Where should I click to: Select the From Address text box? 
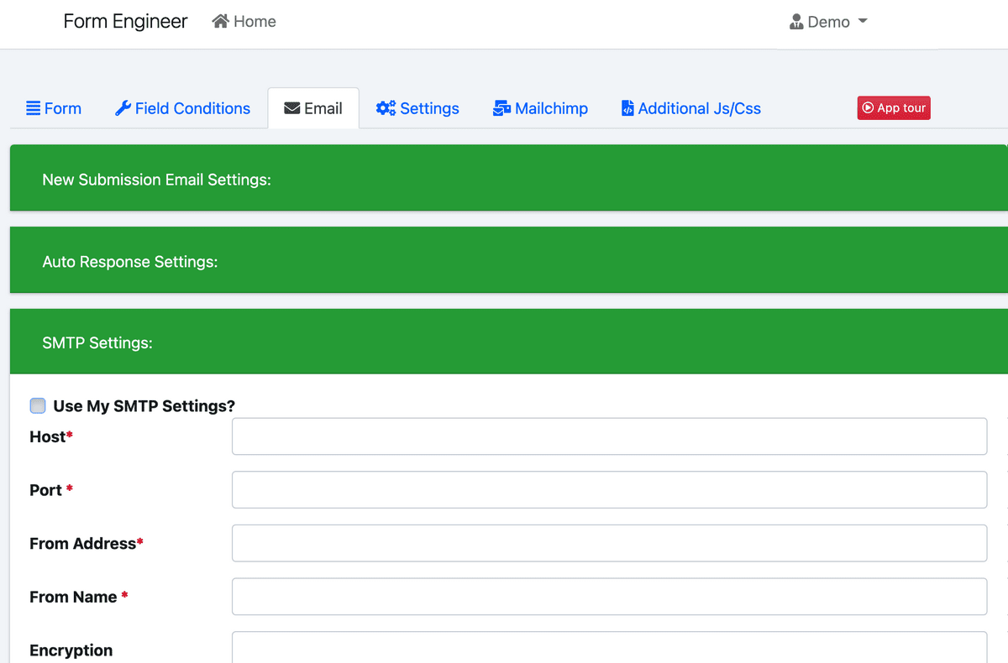(609, 543)
